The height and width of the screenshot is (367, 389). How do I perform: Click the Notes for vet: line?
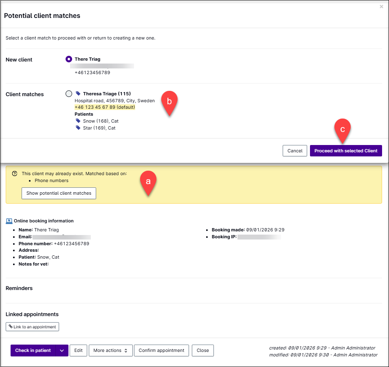(x=34, y=264)
